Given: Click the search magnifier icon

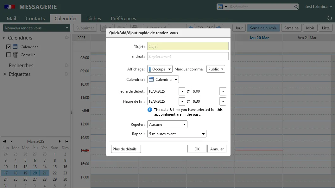Looking at the screenshot, I should coord(296,7).
